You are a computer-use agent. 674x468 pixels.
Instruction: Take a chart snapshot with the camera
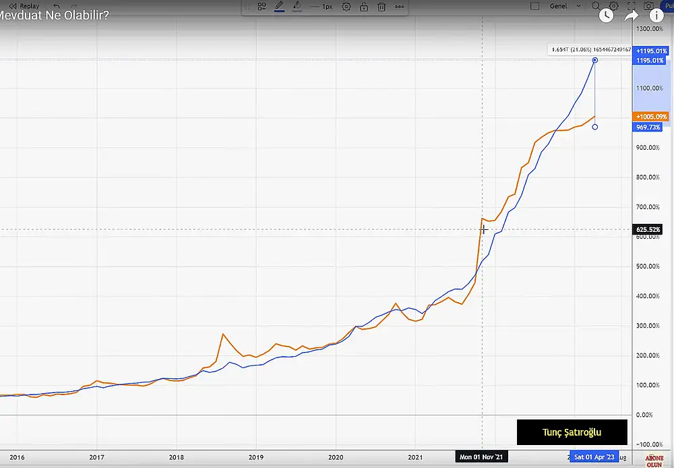pos(648,6)
